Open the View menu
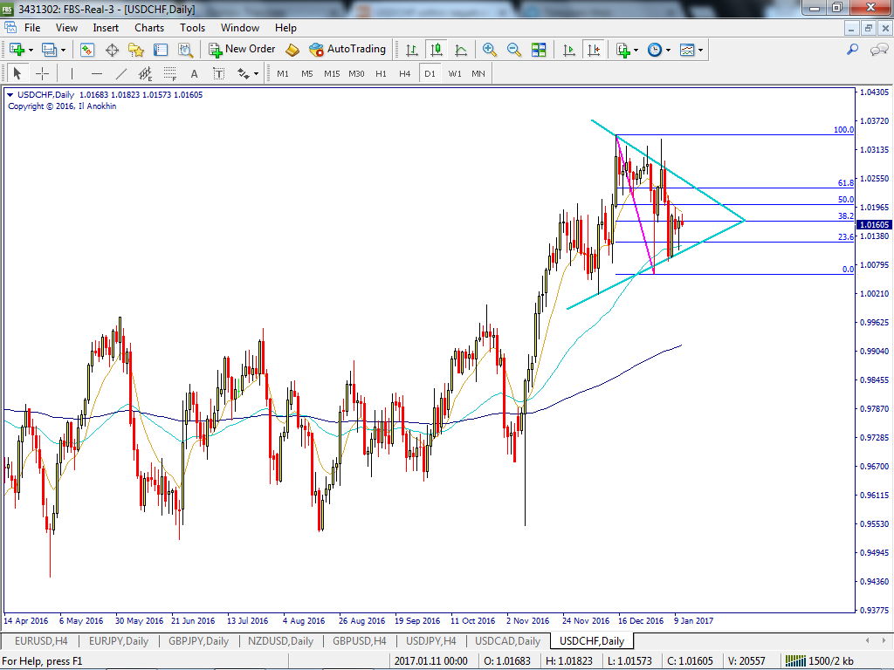 (x=66, y=27)
